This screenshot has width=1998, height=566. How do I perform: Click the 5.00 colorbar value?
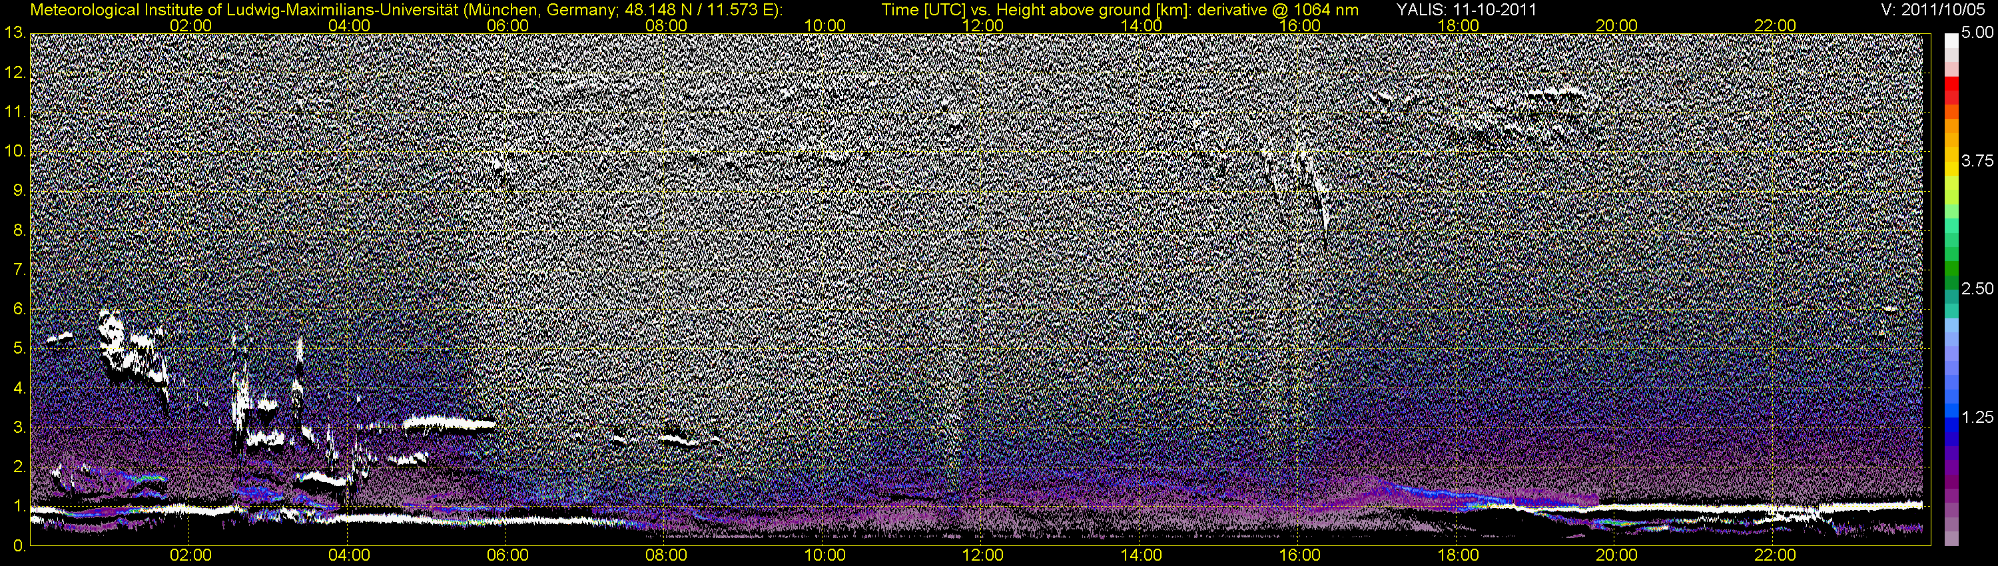[1977, 33]
